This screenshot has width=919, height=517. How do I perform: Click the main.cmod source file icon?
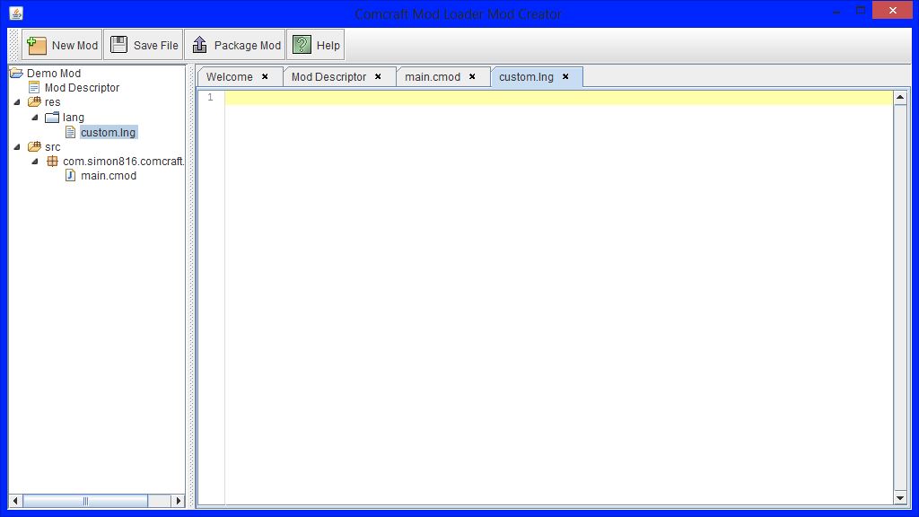[x=71, y=175]
